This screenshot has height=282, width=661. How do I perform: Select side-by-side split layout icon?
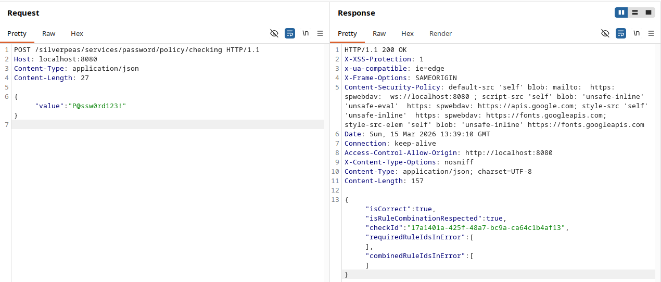pos(621,12)
